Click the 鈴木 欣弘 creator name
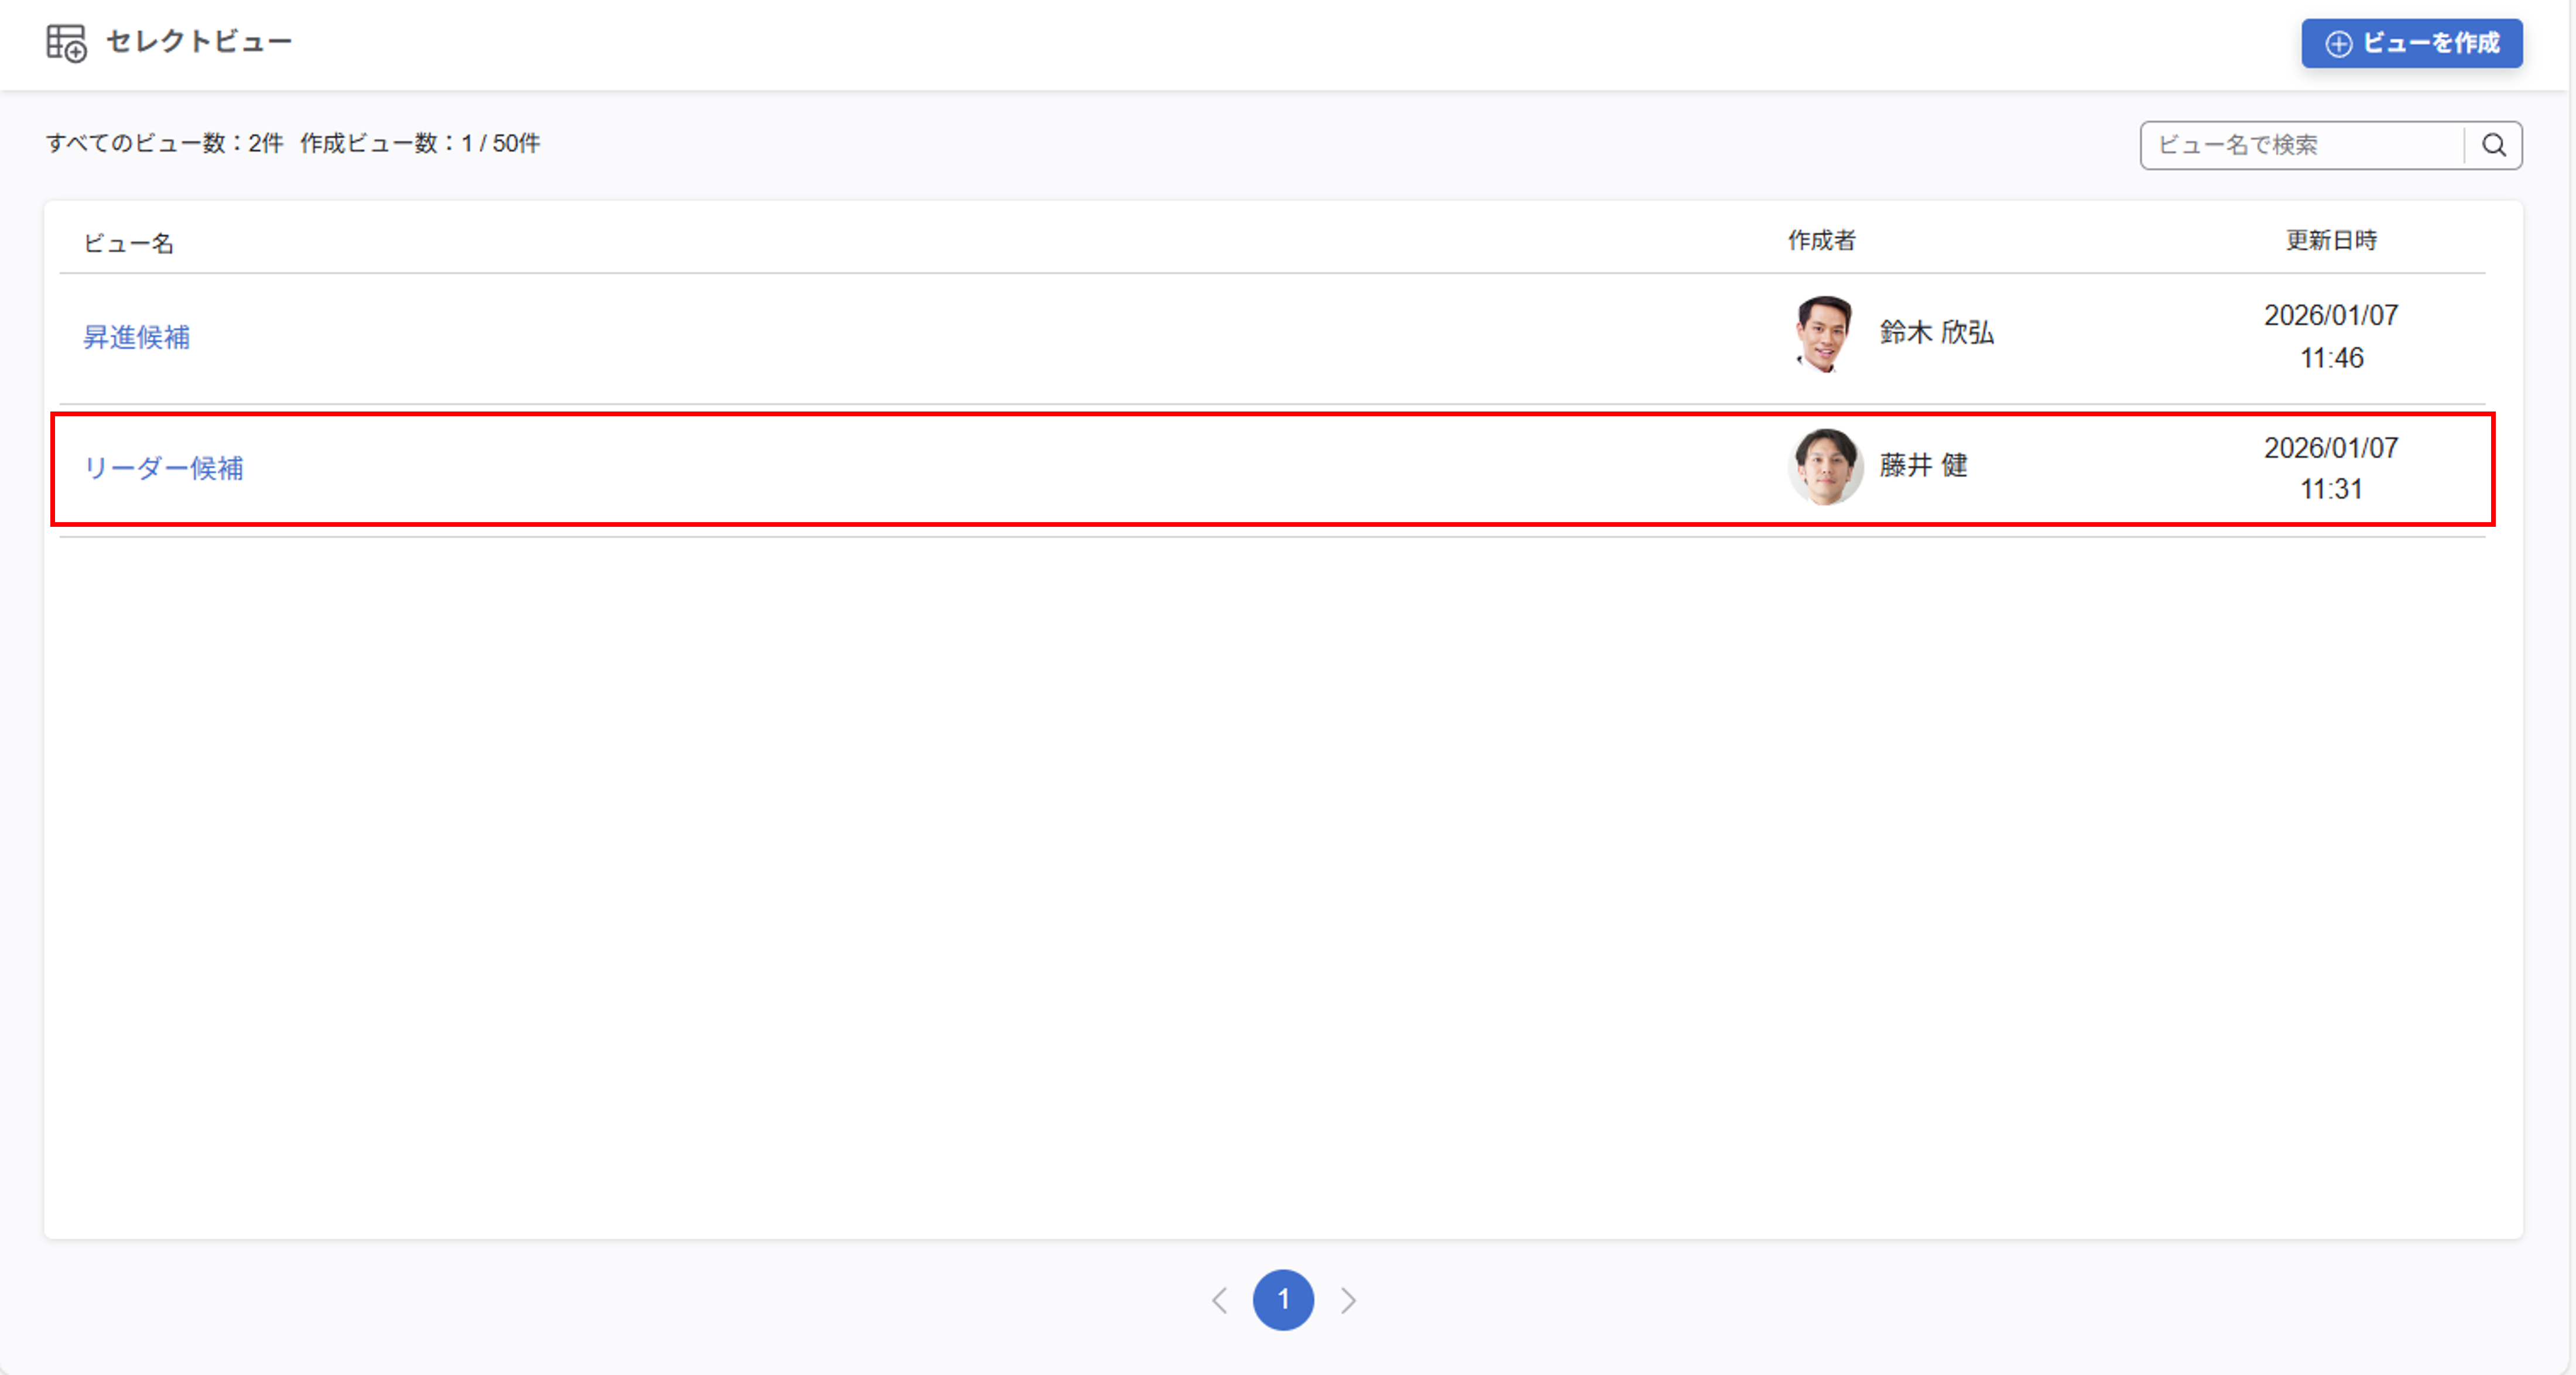The width and height of the screenshot is (2576, 1375). tap(1936, 333)
